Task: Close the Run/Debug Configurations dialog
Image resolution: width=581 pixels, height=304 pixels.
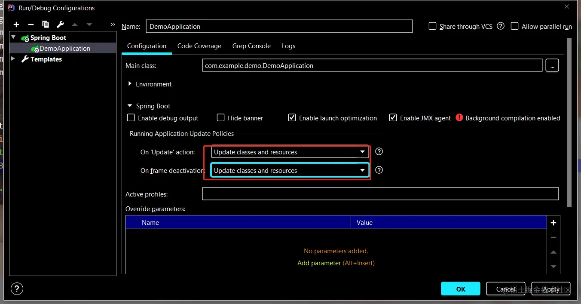Action: pyautogui.click(x=567, y=6)
